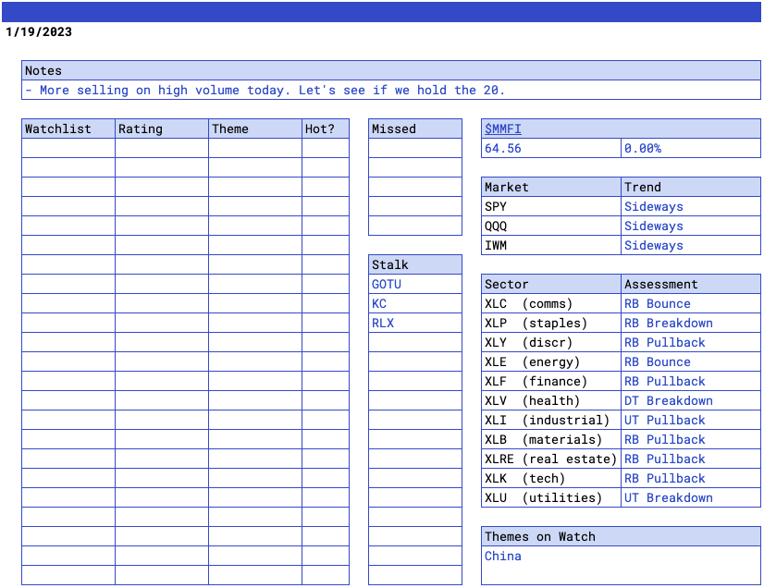Click the Notes header cell
This screenshot has width=764, height=588.
[390, 70]
